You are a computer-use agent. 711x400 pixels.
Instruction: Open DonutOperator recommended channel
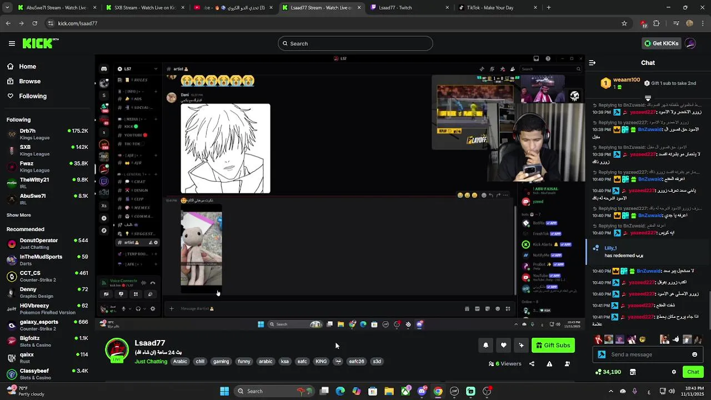pyautogui.click(x=47, y=243)
